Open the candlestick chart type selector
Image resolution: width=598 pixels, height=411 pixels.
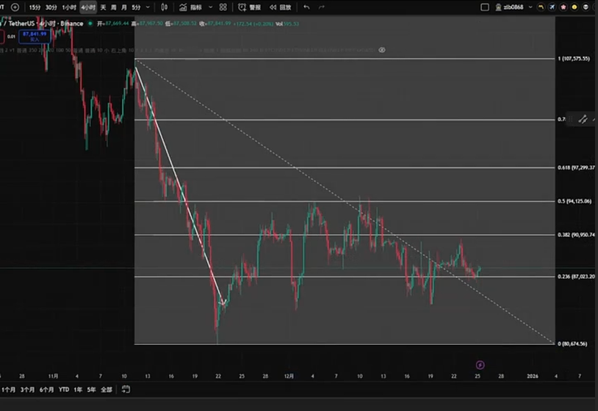tap(163, 7)
